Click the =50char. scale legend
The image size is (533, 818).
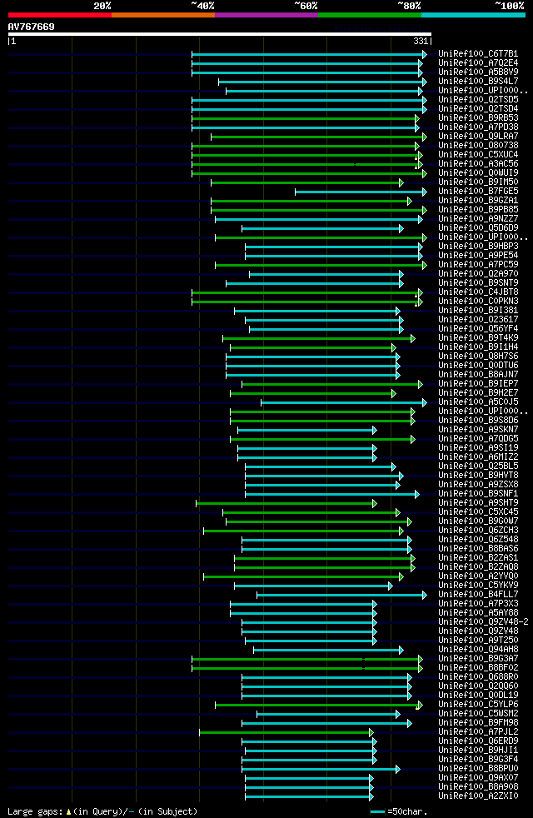pyautogui.click(x=399, y=811)
